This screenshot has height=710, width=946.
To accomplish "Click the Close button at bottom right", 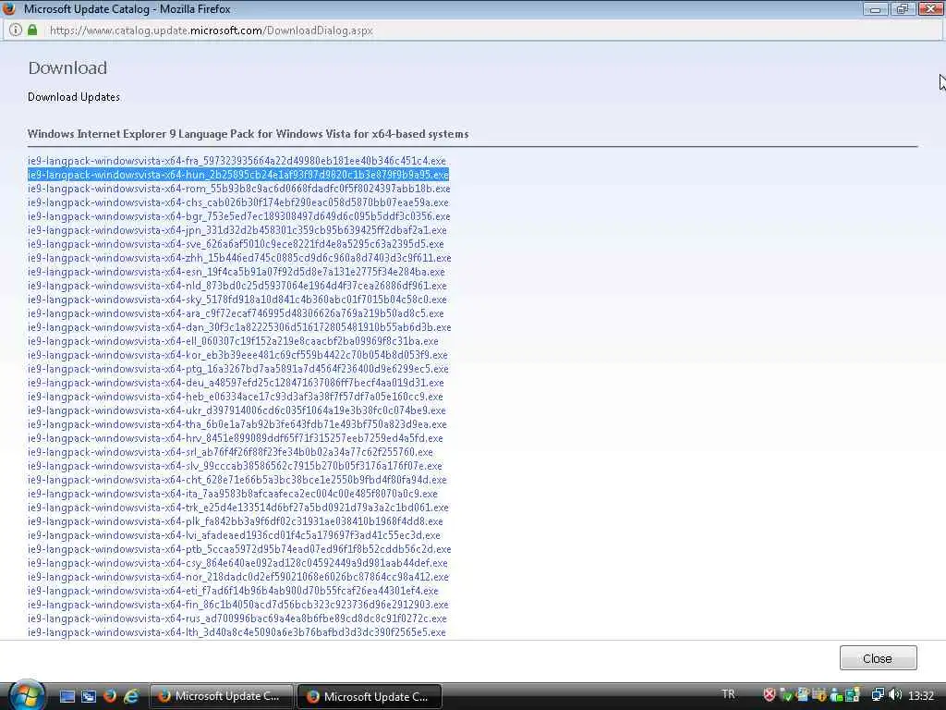I will pos(878,658).
